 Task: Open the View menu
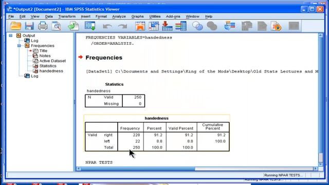[x=35, y=16]
